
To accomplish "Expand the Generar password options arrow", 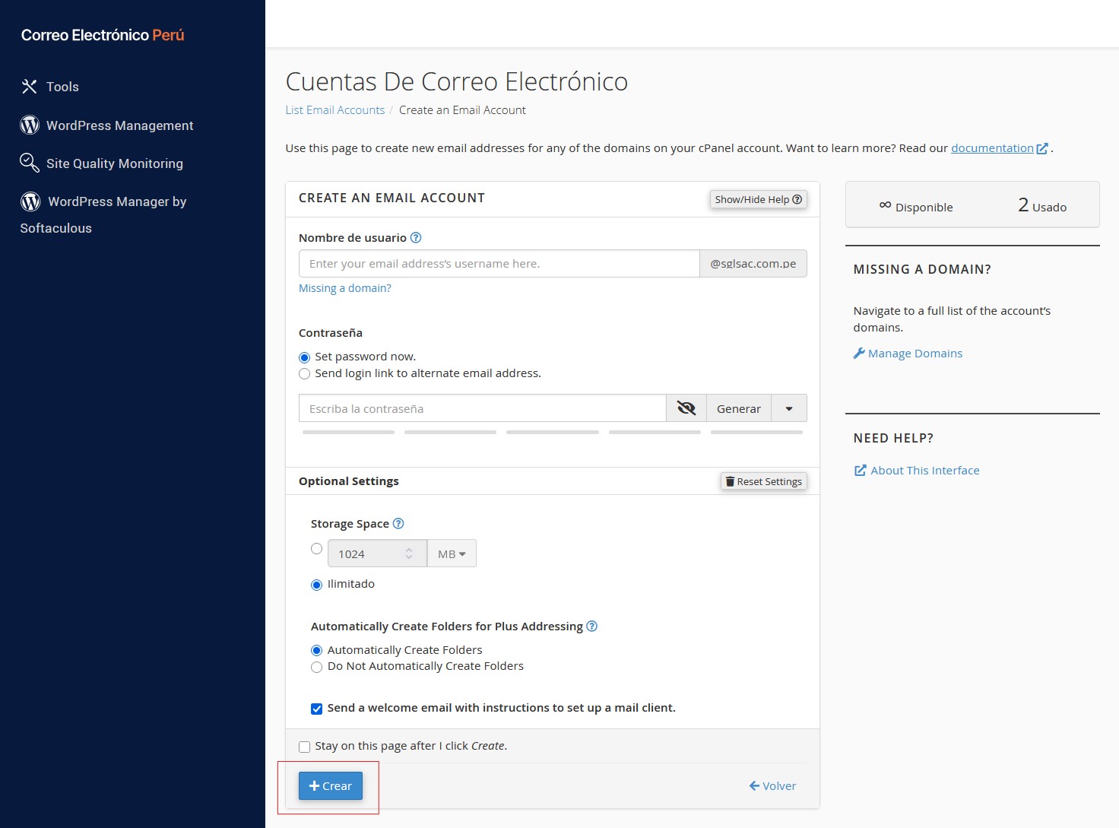I will [x=789, y=408].
